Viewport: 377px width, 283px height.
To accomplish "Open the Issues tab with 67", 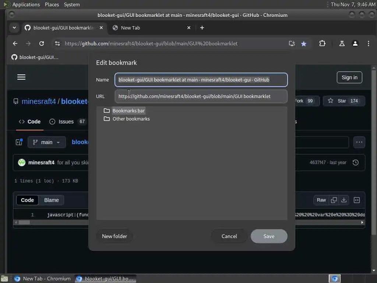I will coord(68,122).
